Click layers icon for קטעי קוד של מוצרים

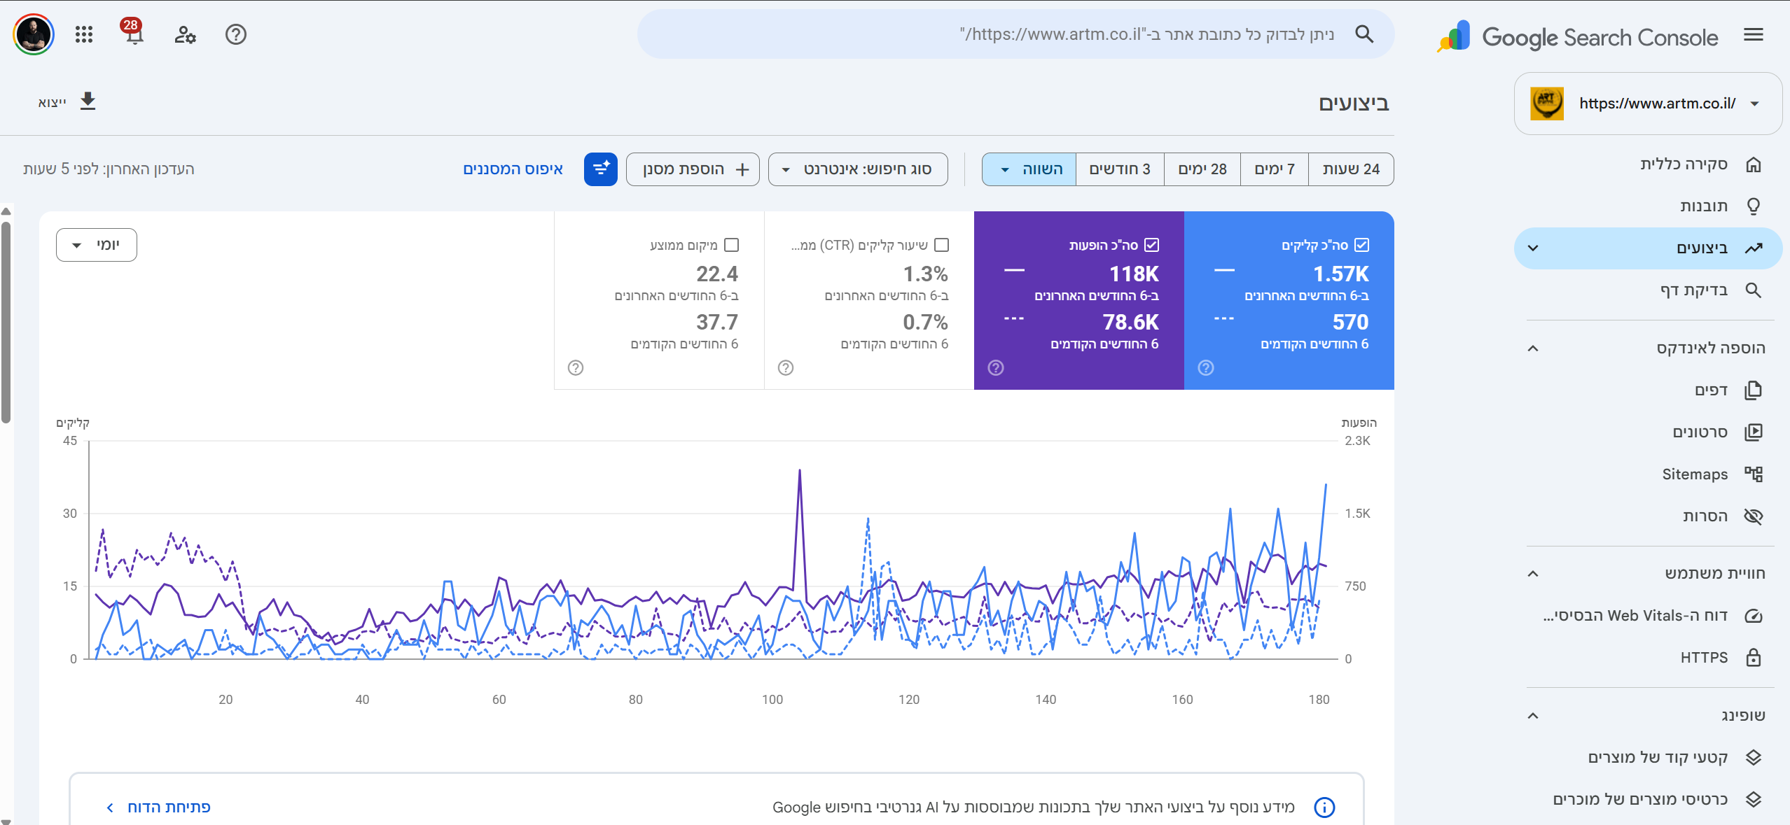tap(1754, 758)
